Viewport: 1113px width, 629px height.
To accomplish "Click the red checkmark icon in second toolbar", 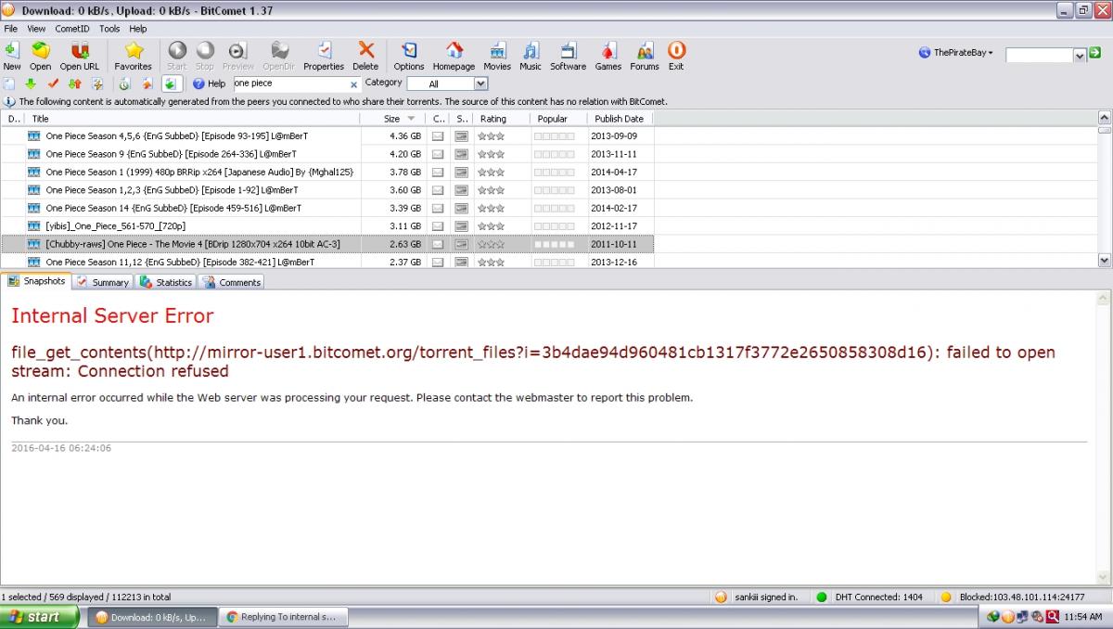I will (x=53, y=83).
